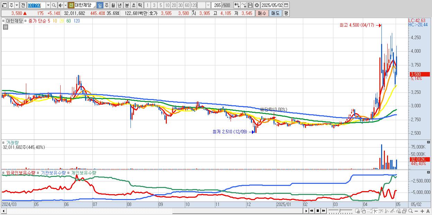The width and height of the screenshot is (432, 215).
Task: Click the red 3,580 current price marker
Action: click(419, 74)
